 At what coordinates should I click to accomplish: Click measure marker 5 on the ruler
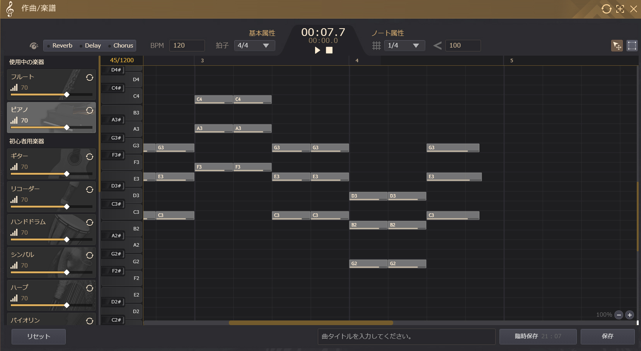pos(511,61)
